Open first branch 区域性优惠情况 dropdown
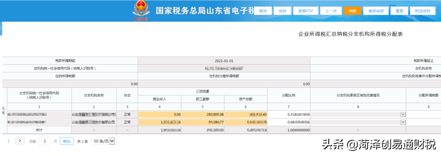This screenshot has width=441, height=155. (403, 114)
